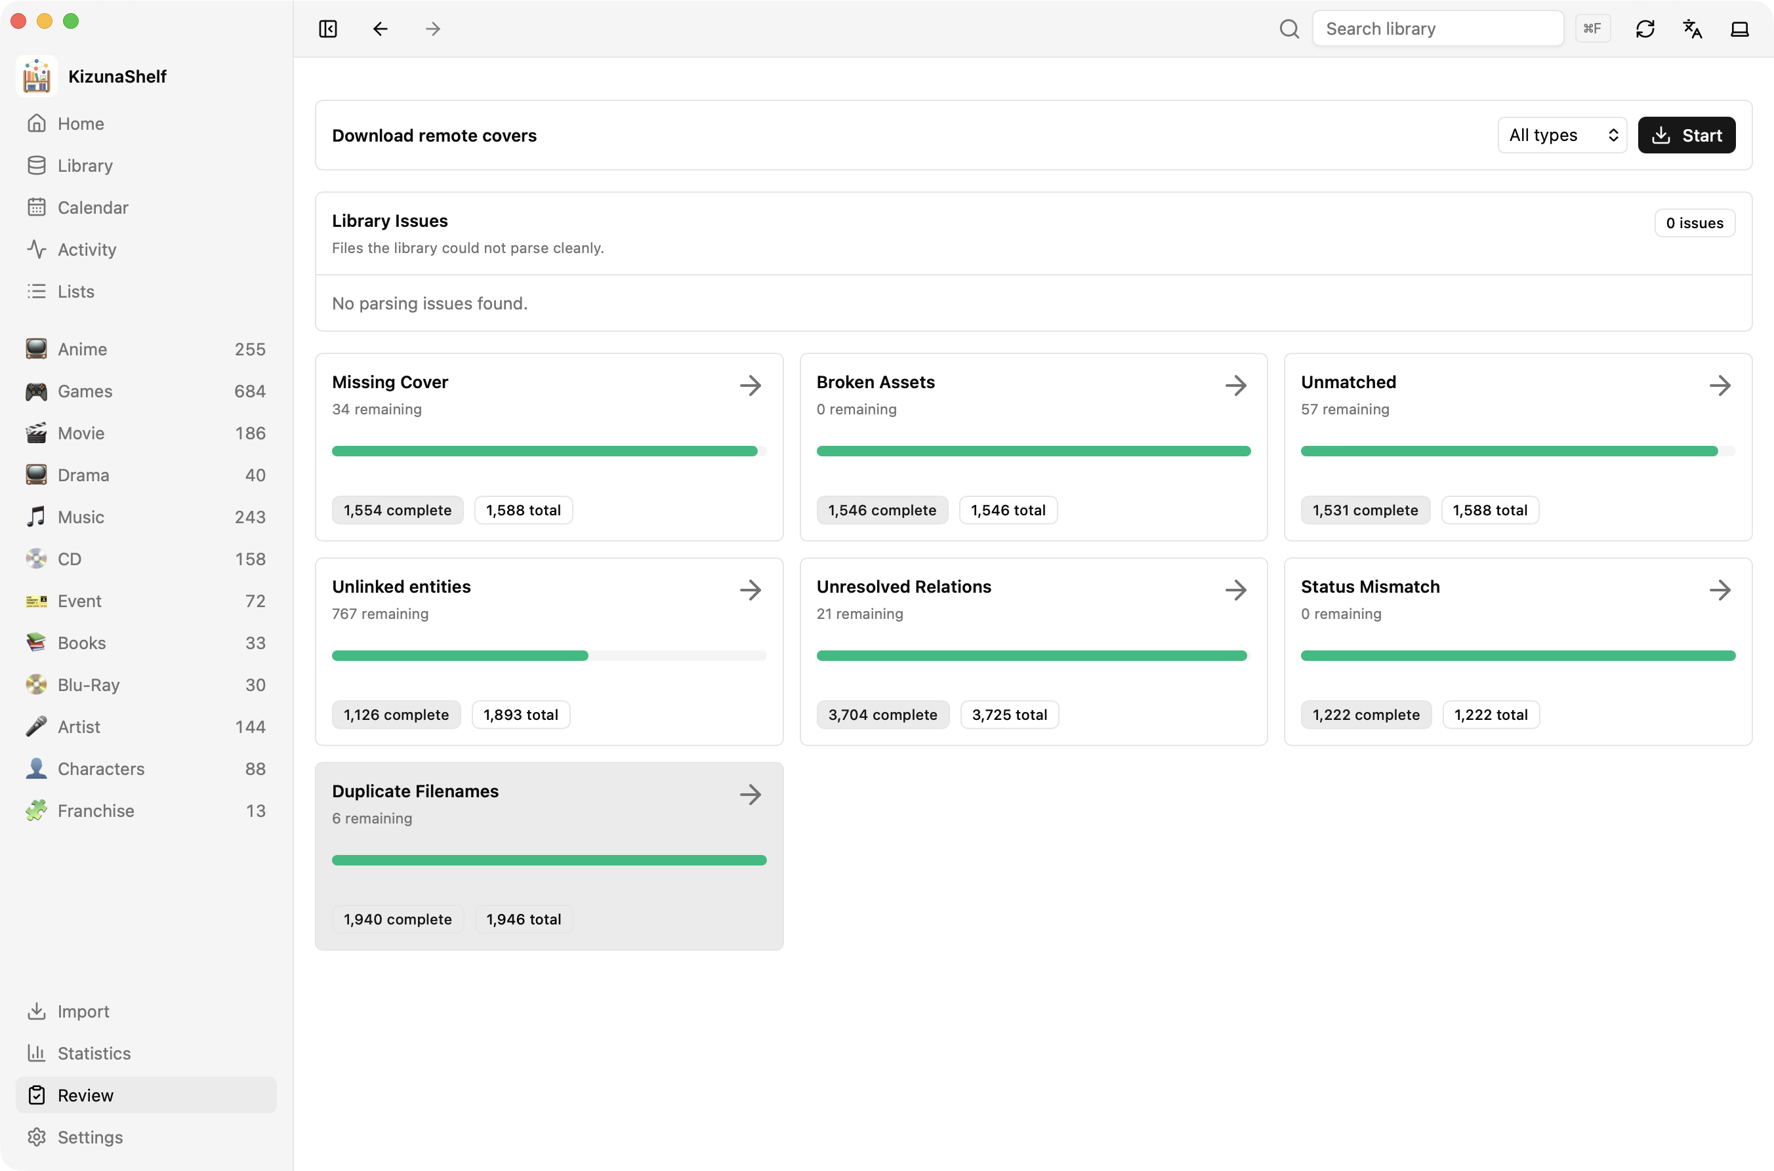Open the Event category
This screenshot has height=1171, width=1774.
pos(146,601)
